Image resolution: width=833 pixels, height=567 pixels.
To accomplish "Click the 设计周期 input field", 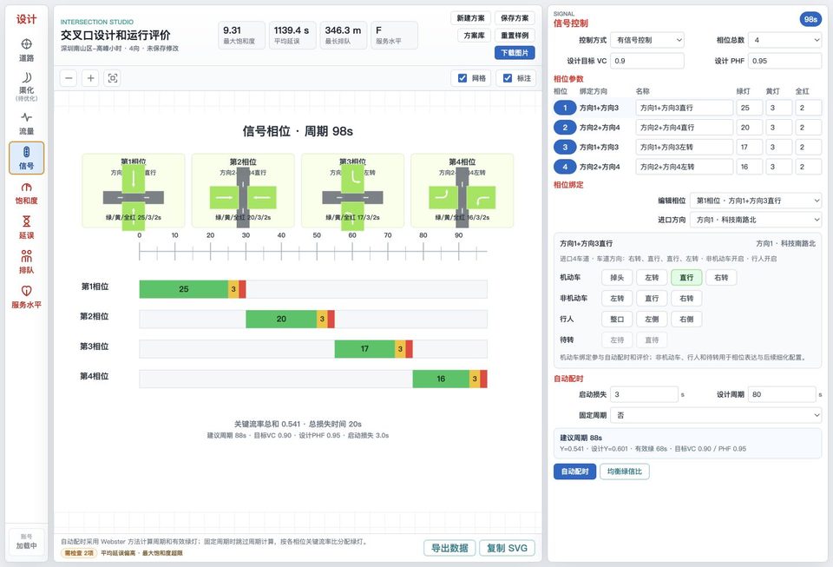I will [782, 394].
